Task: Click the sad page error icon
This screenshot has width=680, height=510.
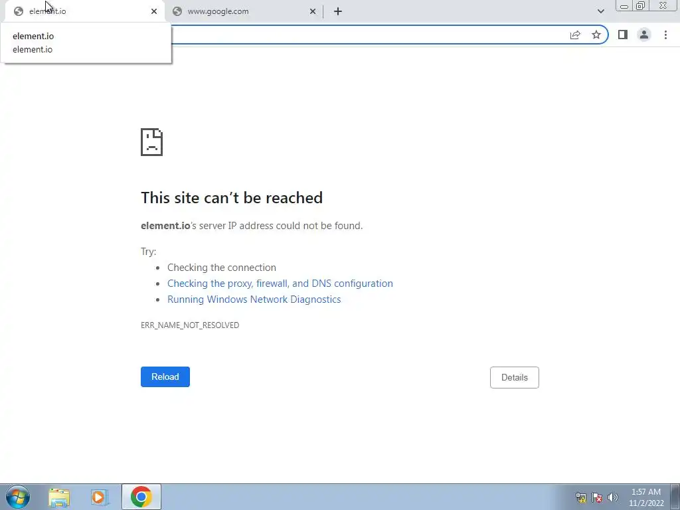Action: pyautogui.click(x=152, y=142)
